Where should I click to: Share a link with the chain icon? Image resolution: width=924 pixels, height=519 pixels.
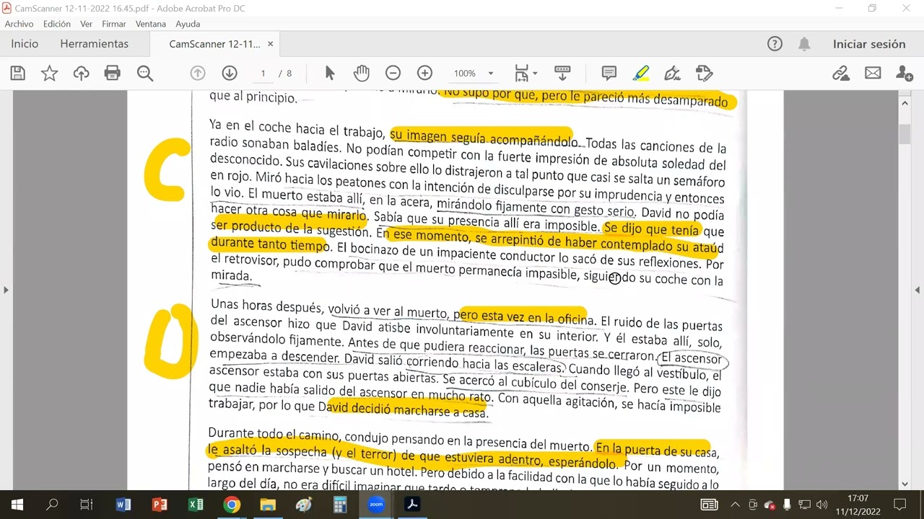tap(840, 73)
